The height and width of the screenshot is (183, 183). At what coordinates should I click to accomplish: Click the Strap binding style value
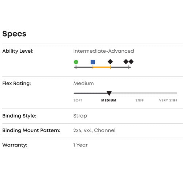click(x=80, y=116)
